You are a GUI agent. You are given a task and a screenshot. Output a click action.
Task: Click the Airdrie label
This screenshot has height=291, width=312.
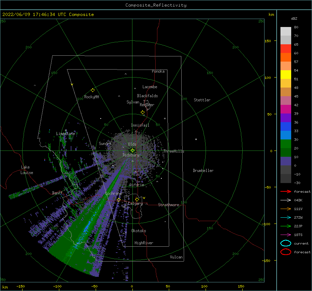pos(137,185)
